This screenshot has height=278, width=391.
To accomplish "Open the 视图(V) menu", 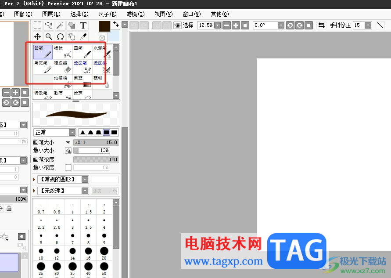I will (164, 14).
